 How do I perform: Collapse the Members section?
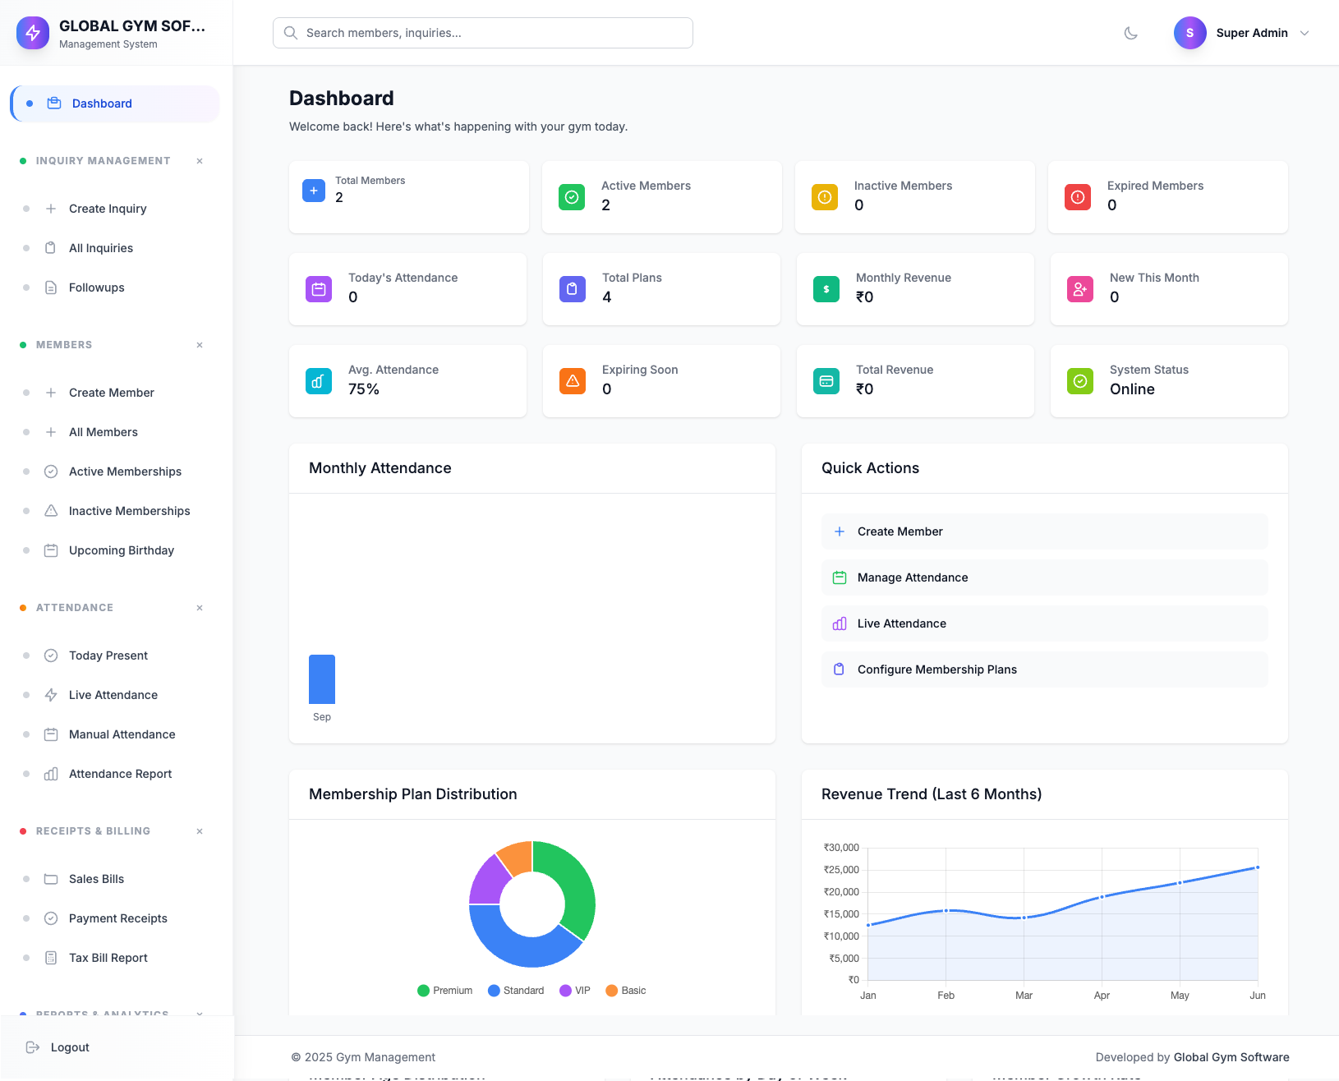pos(200,345)
